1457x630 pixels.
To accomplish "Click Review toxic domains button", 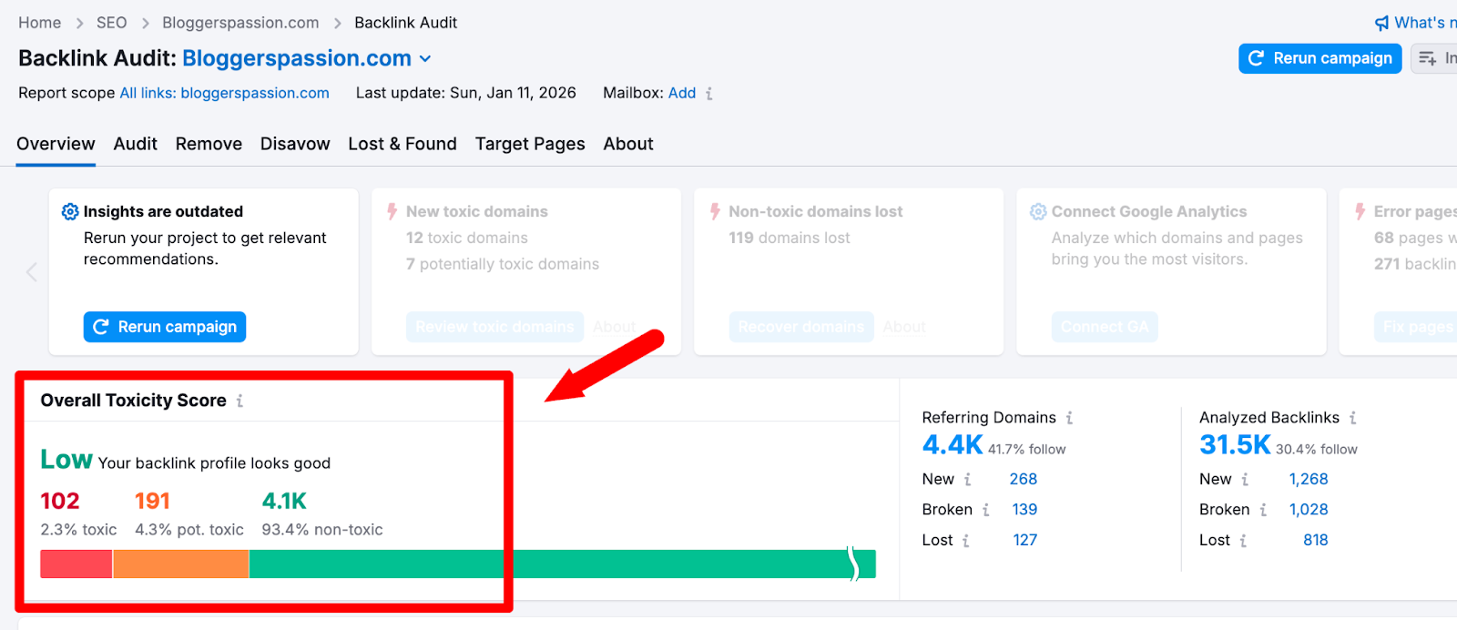I will pyautogui.click(x=494, y=327).
